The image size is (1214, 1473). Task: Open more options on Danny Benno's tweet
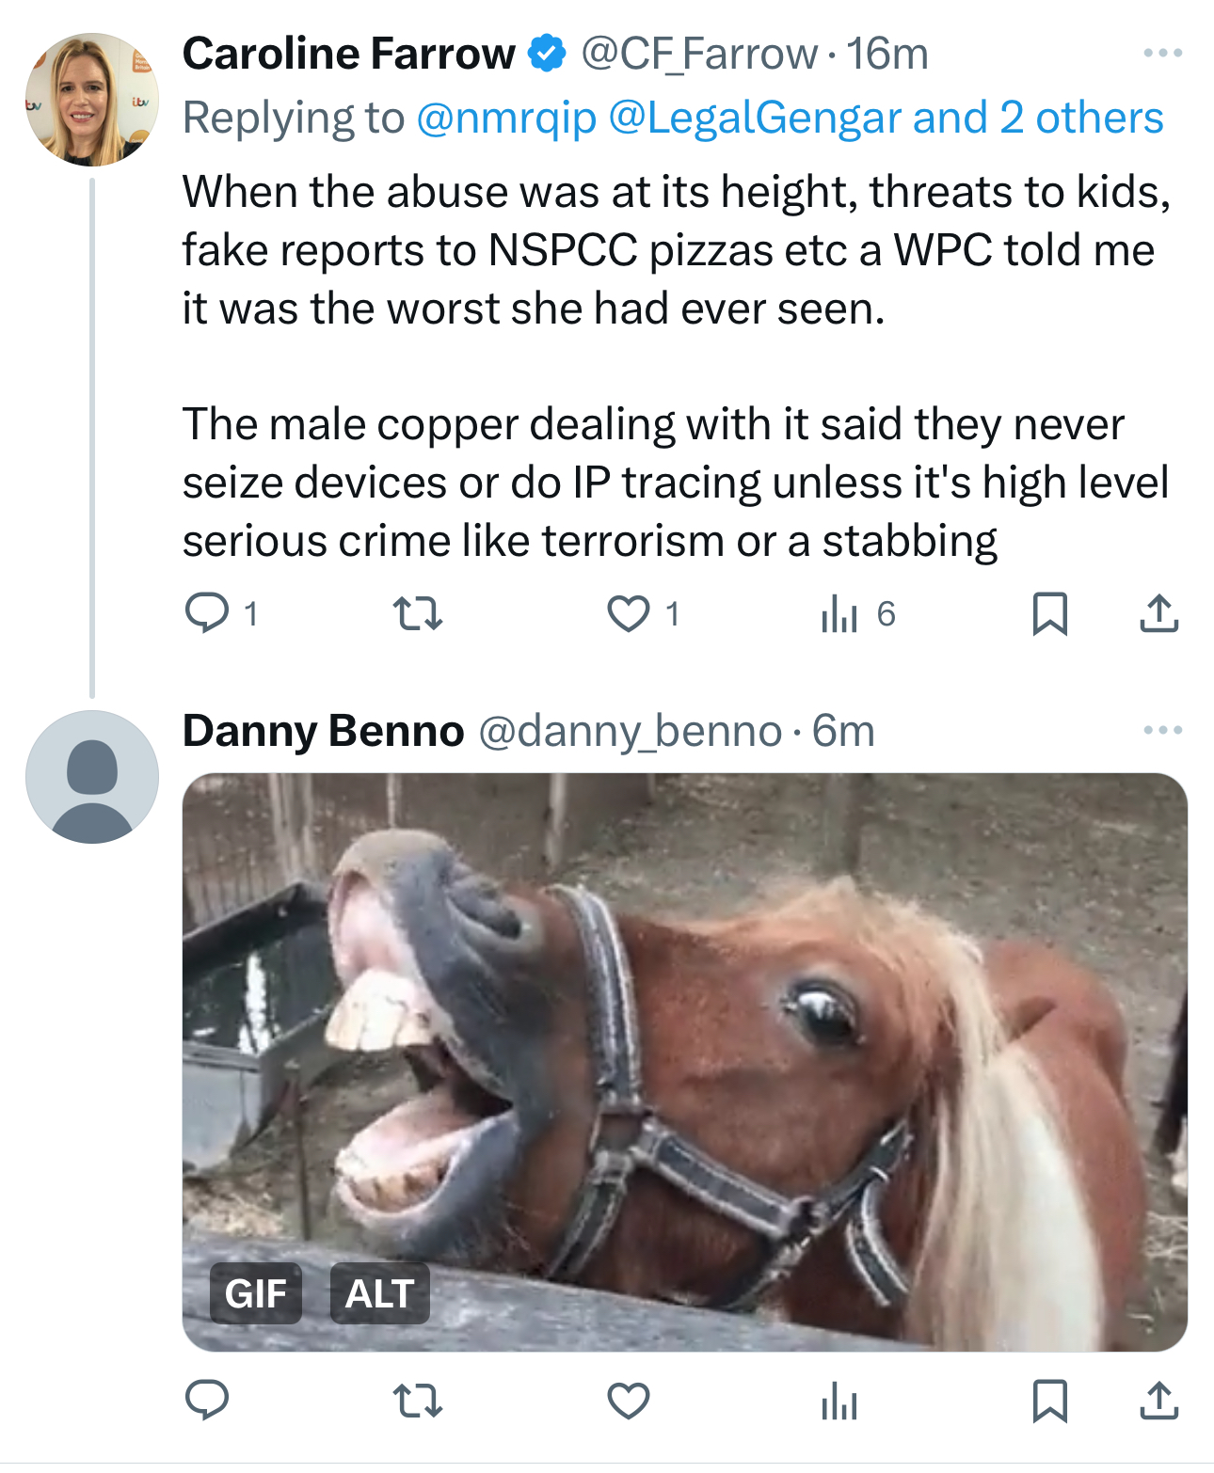1162,730
